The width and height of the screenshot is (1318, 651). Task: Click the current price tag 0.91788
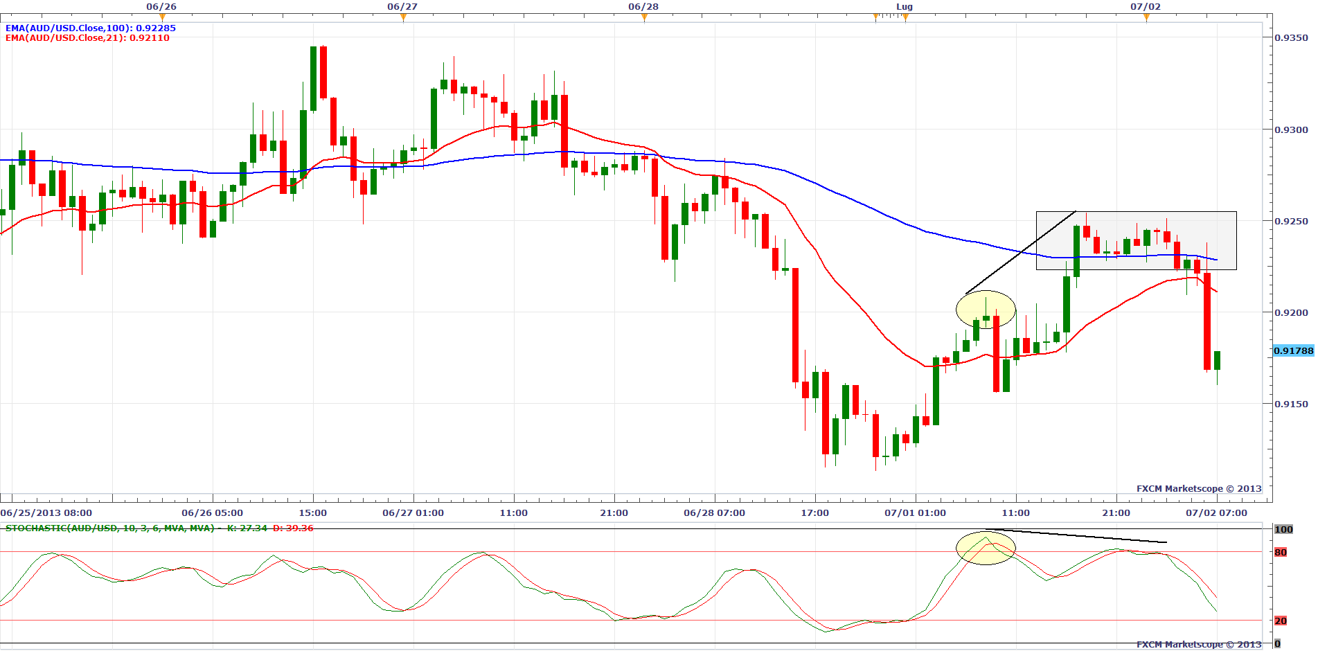click(x=1293, y=351)
